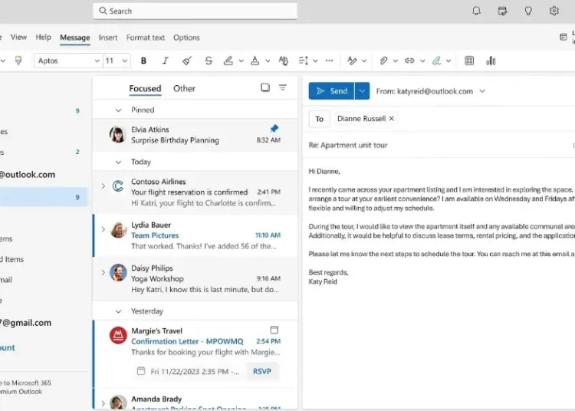Switch to the Insert ribbon tab

tap(108, 38)
